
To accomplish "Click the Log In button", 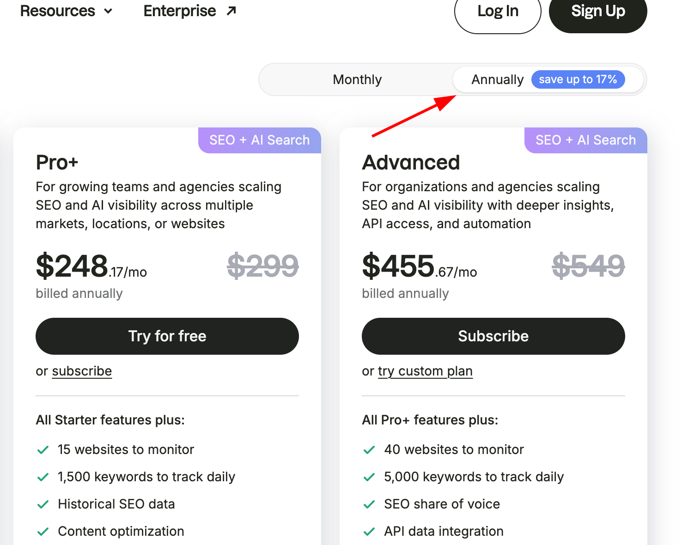I will 498,12.
